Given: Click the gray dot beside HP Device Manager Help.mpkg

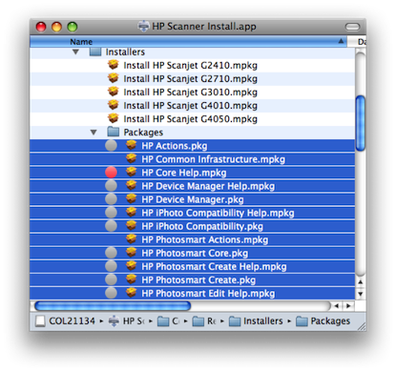Looking at the screenshot, I should (111, 186).
